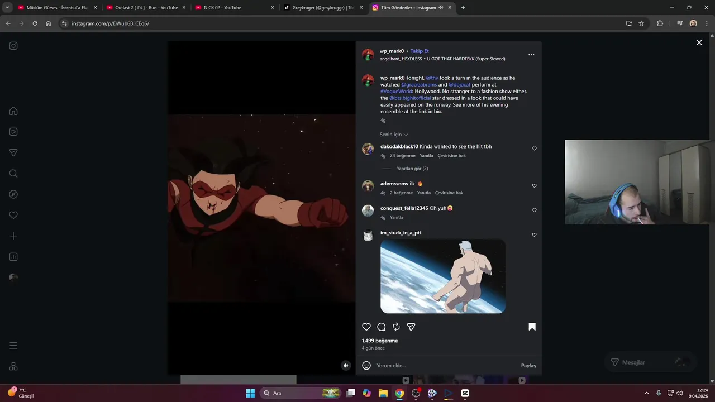
Task: Open Instagram home from logo icon
Action: pos(13,46)
